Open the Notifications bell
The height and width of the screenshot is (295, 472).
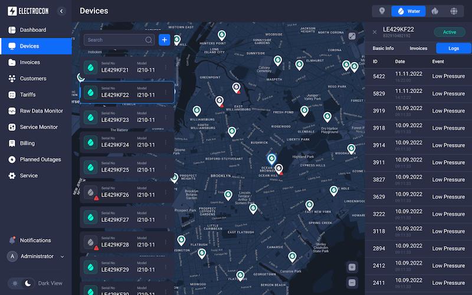(x=12, y=240)
